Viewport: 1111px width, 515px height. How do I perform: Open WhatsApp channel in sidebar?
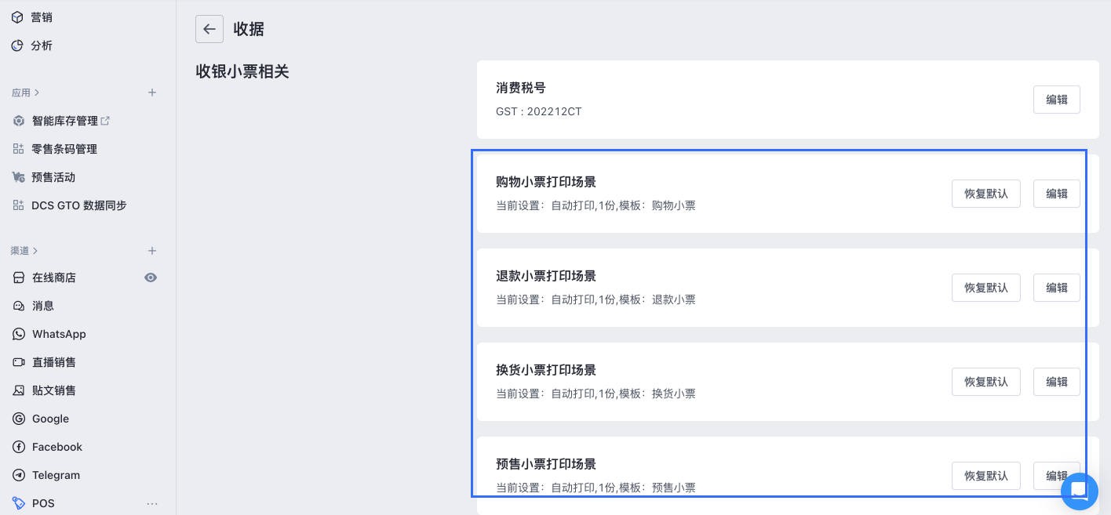[x=59, y=334]
